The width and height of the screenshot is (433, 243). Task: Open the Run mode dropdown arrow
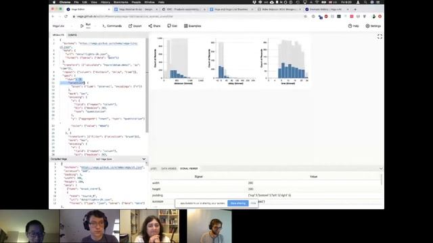(95, 26)
